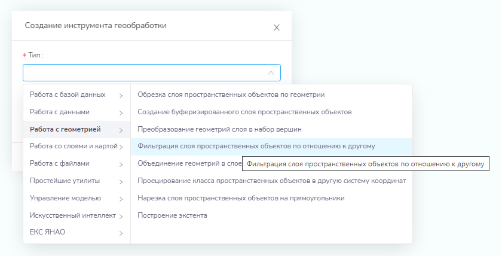The image size is (502, 256).
Task: Expand the ЕКС ЯНАО chevron arrow
Action: (x=121, y=233)
